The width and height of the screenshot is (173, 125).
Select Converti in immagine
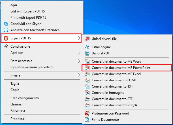127,93
